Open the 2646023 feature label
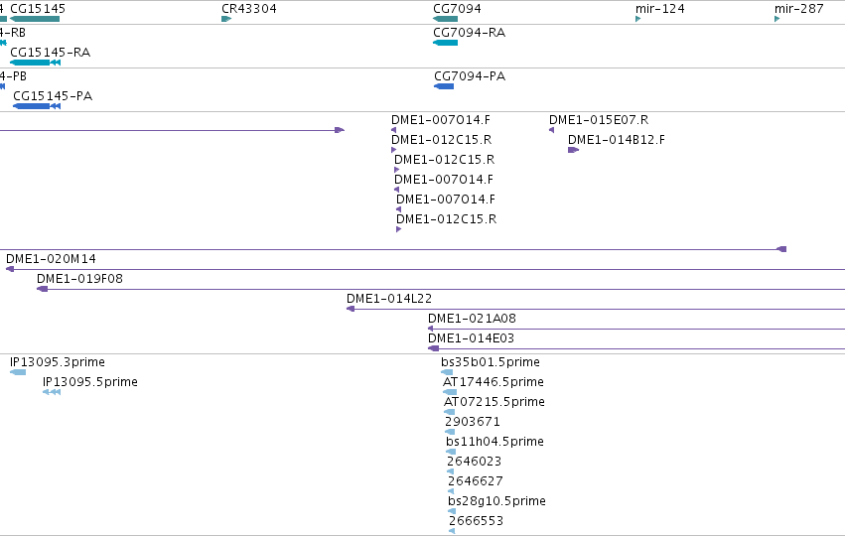This screenshot has height=536, width=845. click(x=475, y=462)
